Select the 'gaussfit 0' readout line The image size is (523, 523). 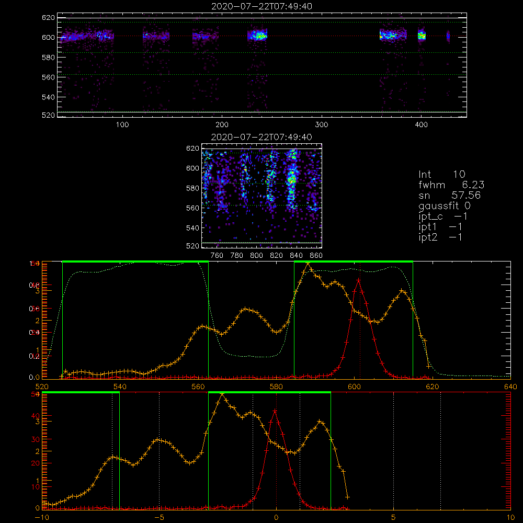(x=445, y=206)
